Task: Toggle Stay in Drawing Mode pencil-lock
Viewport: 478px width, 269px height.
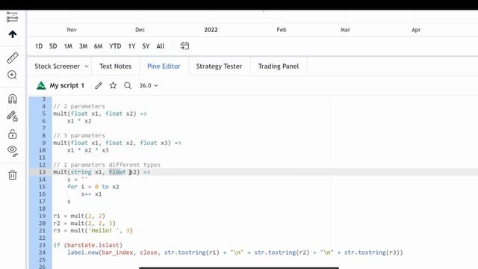Action: pos(12,117)
